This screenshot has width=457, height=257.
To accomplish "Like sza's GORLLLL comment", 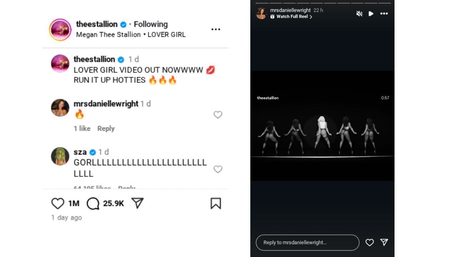I will [218, 169].
